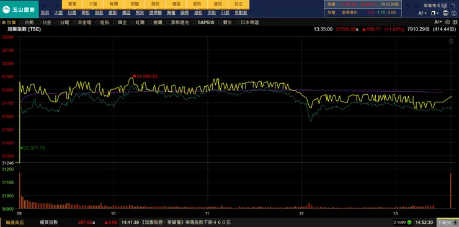Select the 台金 radio option

pyautogui.click(x=44, y=22)
